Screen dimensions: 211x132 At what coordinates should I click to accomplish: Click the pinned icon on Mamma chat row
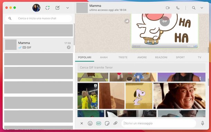(68, 47)
